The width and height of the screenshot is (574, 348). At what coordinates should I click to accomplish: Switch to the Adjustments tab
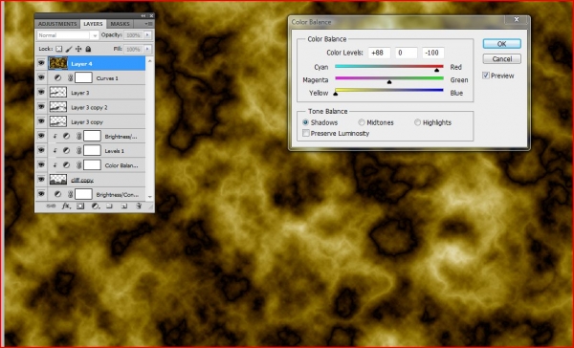coord(57,24)
